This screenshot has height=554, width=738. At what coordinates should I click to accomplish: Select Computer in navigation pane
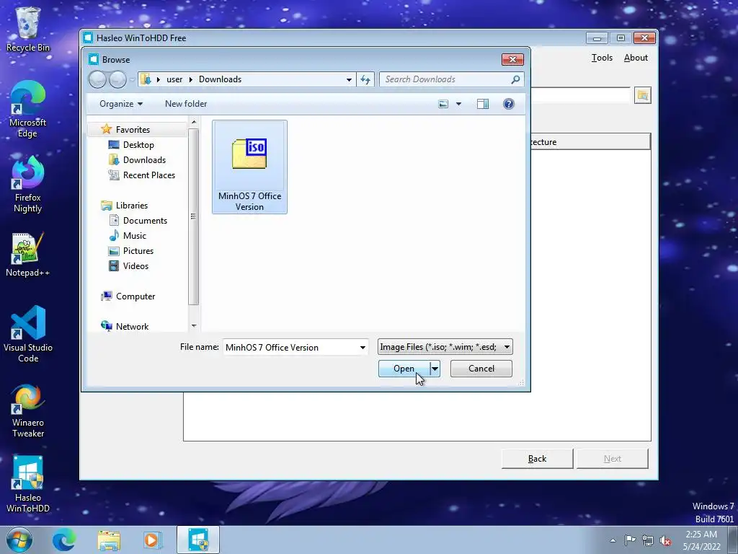[x=135, y=296]
